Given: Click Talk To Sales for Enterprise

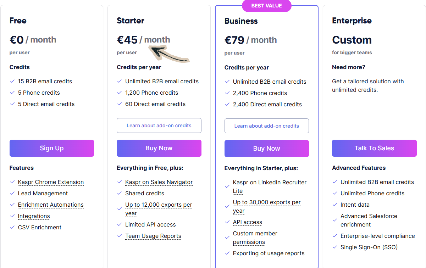Looking at the screenshot, I should 374,148.
